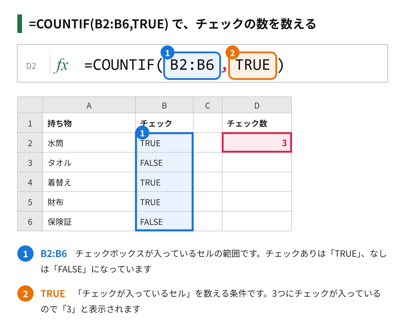
Task: Select column A header
Action: point(89,105)
